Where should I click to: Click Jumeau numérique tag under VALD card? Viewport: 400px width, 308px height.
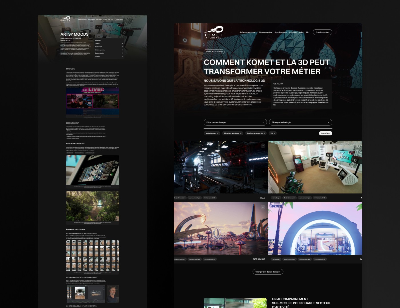pyautogui.click(x=195, y=198)
